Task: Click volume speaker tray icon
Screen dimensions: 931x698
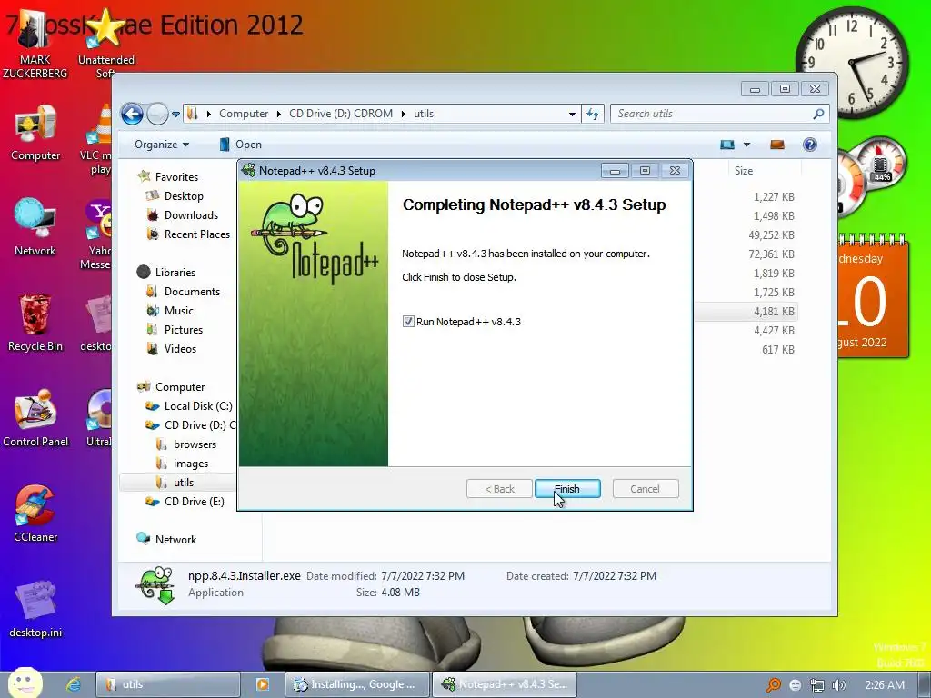Action: click(838, 685)
